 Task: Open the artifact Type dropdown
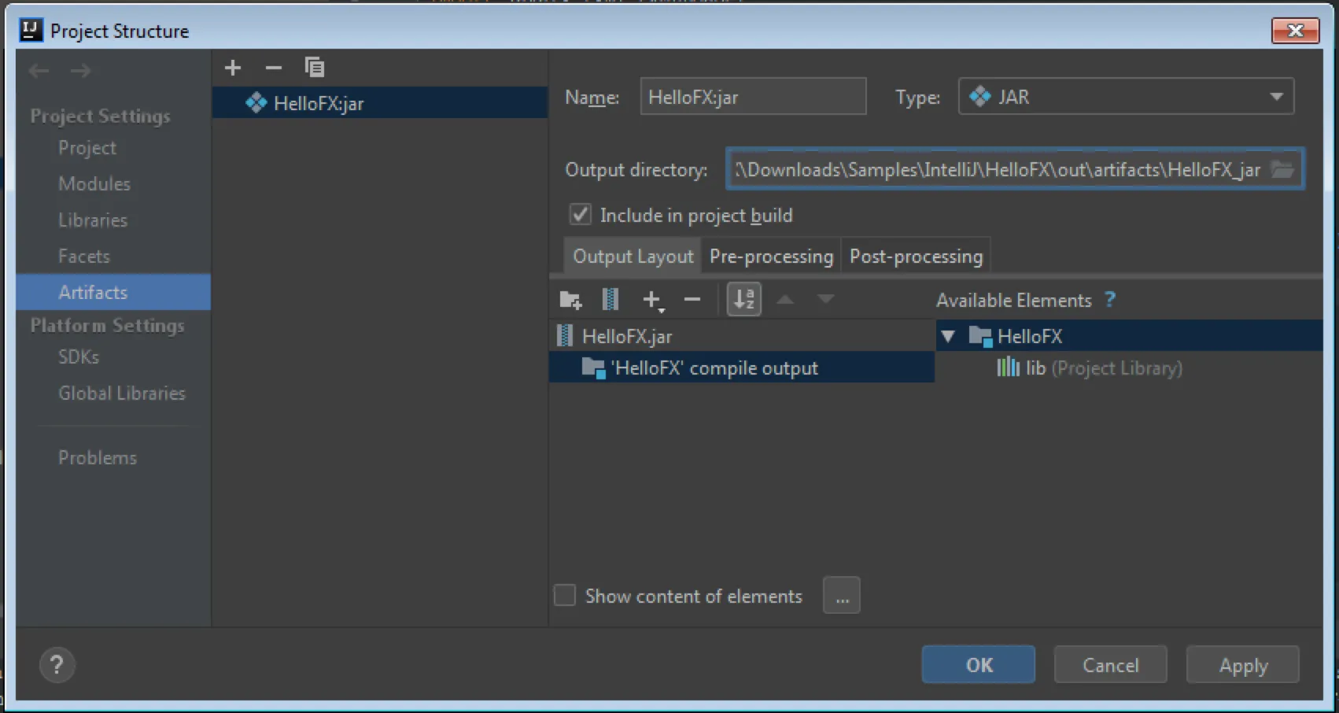[1126, 97]
